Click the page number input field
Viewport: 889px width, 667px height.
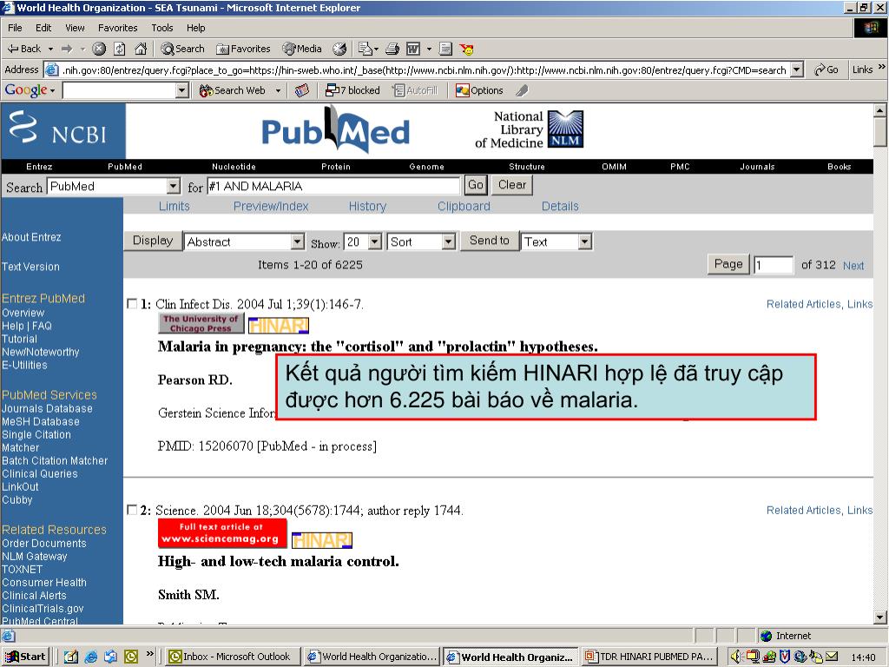(x=774, y=265)
